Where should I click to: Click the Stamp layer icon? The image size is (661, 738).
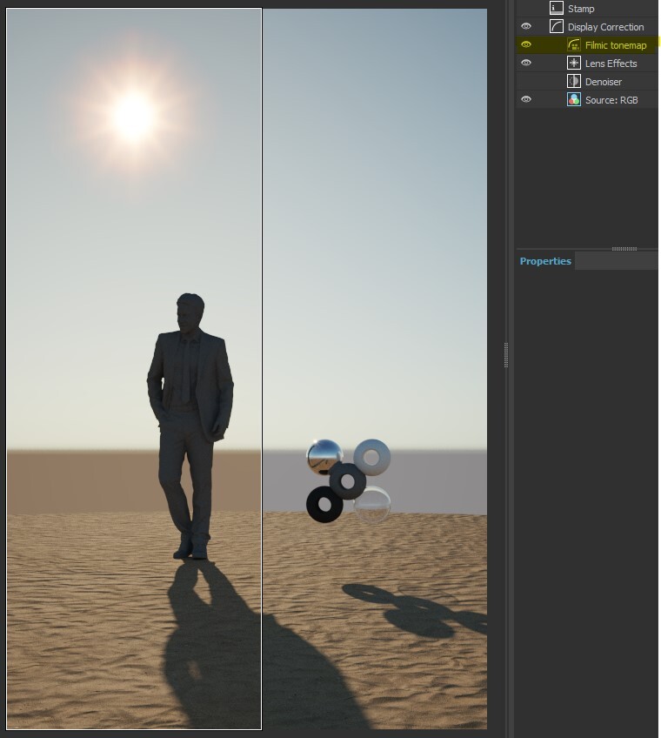(557, 8)
